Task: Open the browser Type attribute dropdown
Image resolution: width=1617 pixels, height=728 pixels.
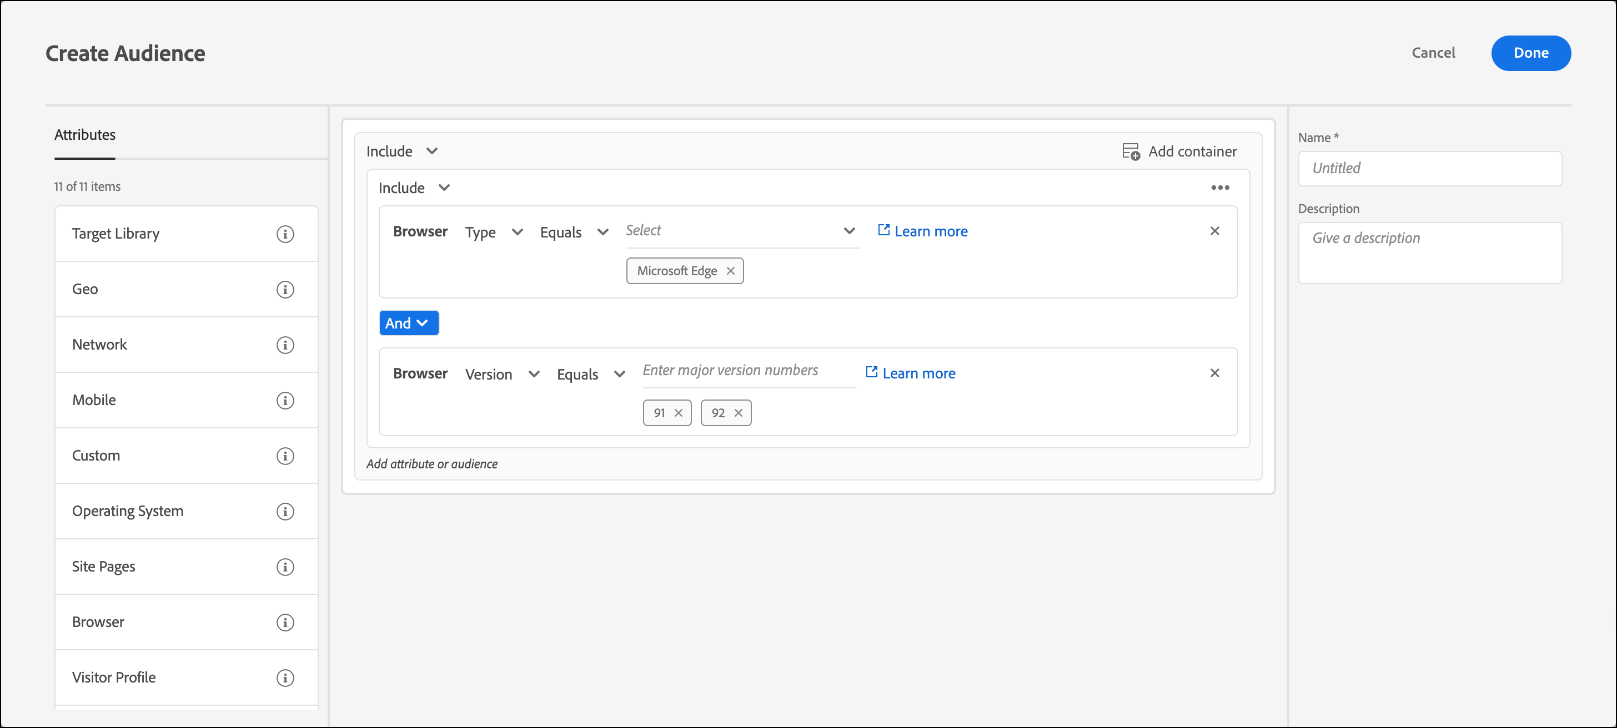Action: 494,232
